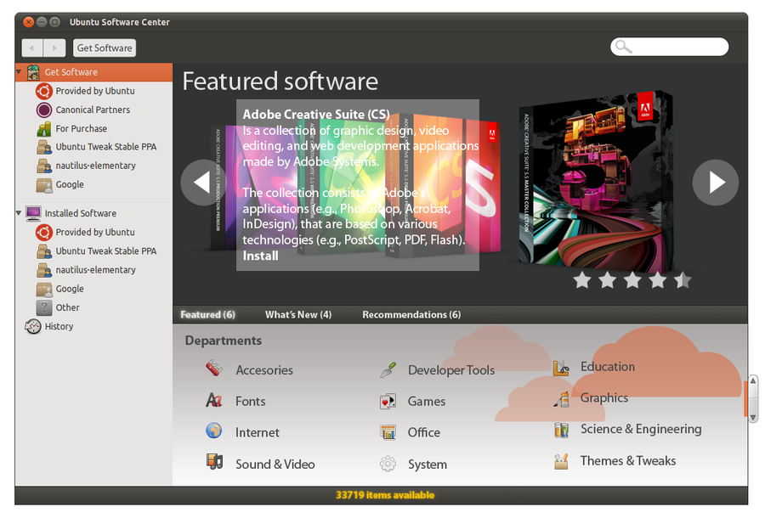
Task: Click the package icon beside Installed Software's nautilus-elementary
Action: click(44, 270)
